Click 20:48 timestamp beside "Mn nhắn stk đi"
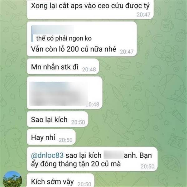 (89, 70)
